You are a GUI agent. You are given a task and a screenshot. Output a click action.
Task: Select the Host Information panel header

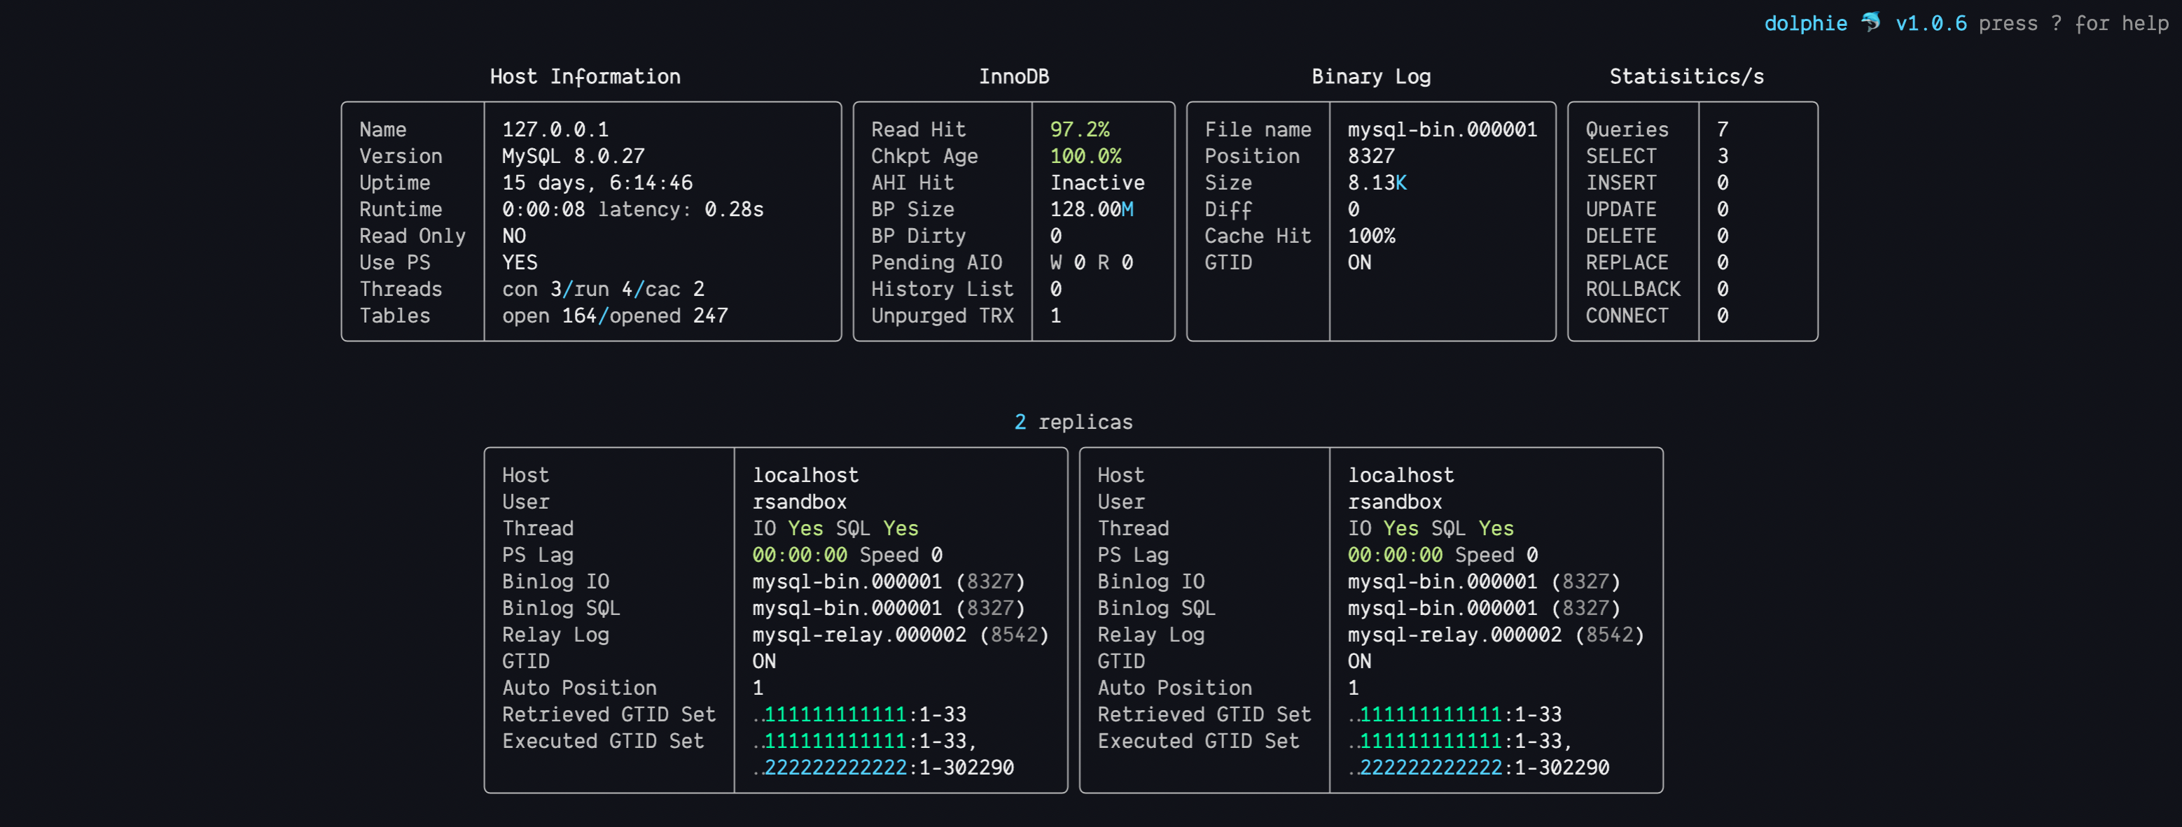[585, 76]
